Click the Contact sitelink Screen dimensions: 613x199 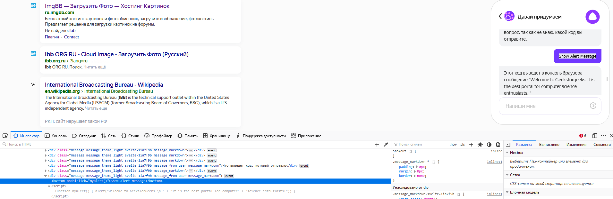coord(72,37)
